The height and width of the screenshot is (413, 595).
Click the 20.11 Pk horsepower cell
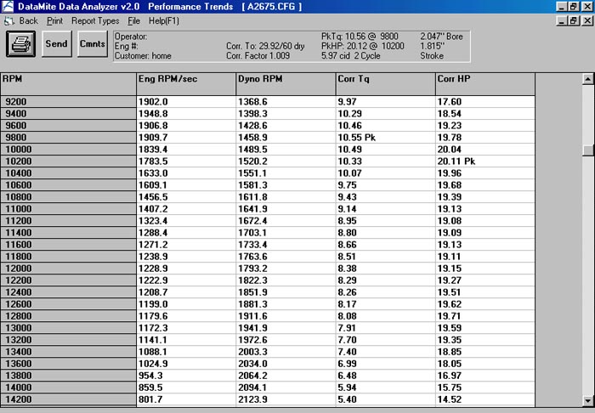coord(485,161)
